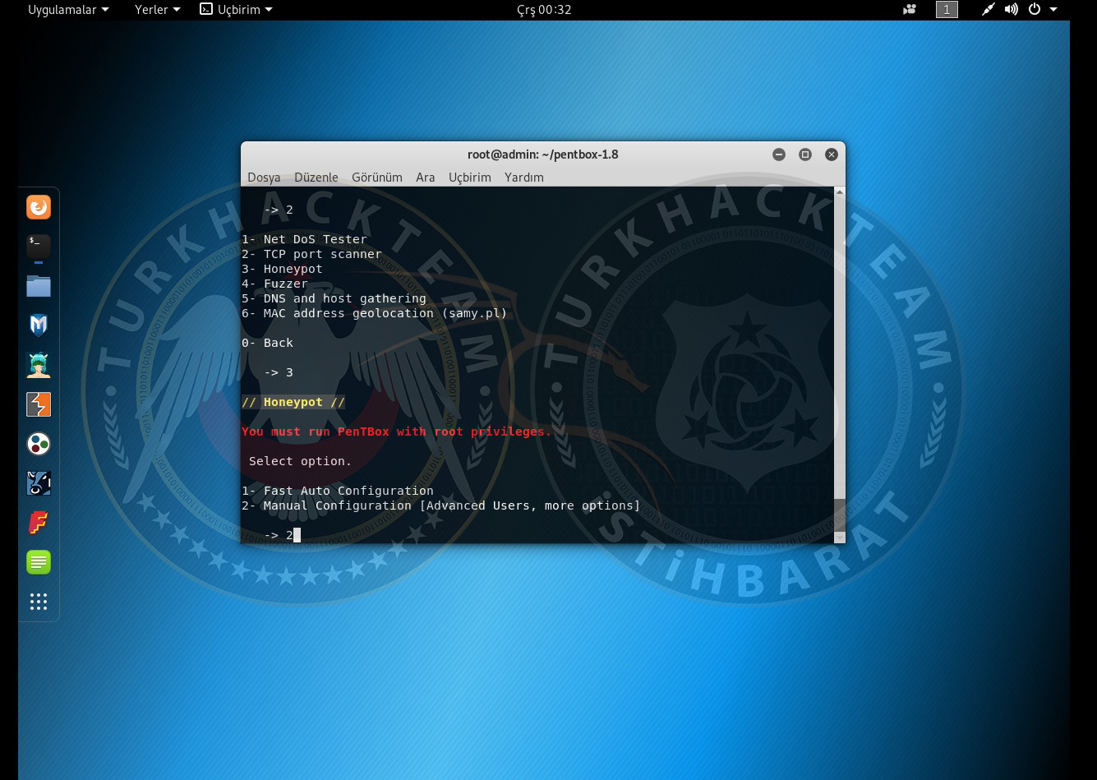Click the terminal title root@admin: ~/pentbox-1.8

tap(542, 155)
